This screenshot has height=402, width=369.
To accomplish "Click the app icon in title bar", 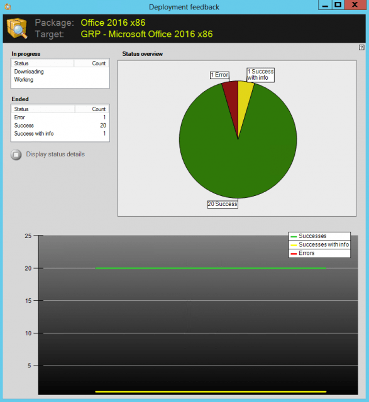I will pos(8,7).
